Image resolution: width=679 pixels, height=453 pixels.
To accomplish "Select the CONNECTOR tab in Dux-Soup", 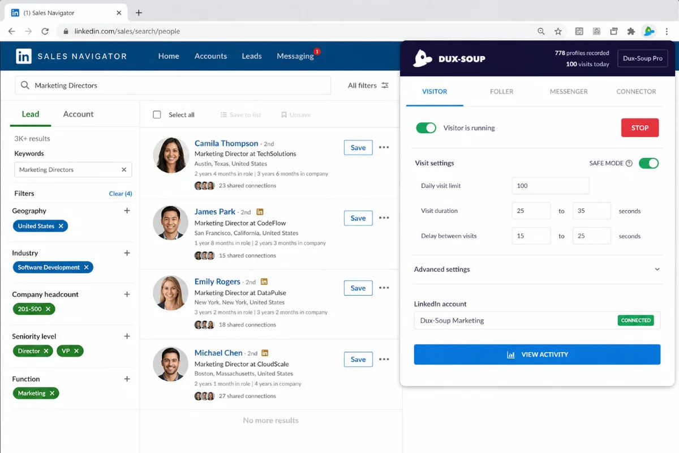I will coord(636,91).
